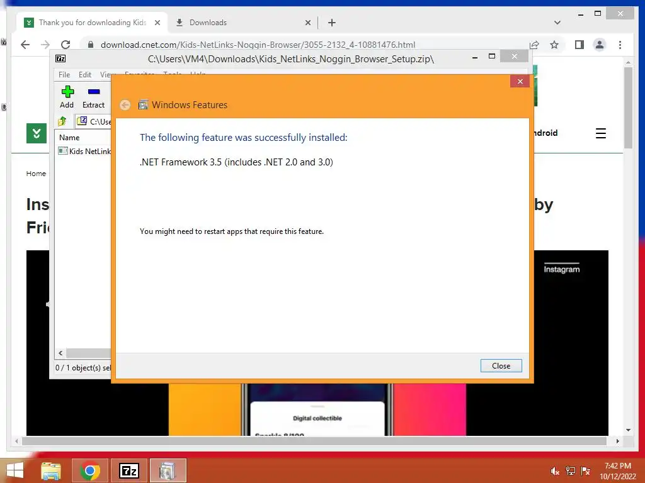Open Chrome tab search dropdown
Image resolution: width=645 pixels, height=483 pixels.
557,23
